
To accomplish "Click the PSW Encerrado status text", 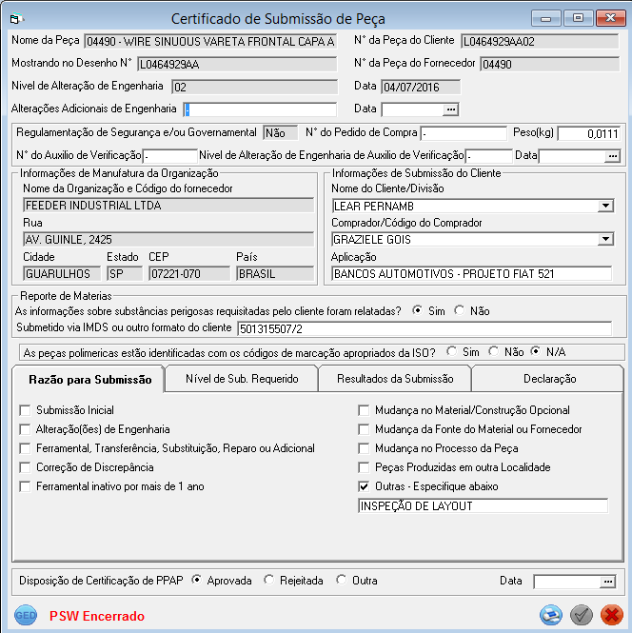I will (97, 616).
